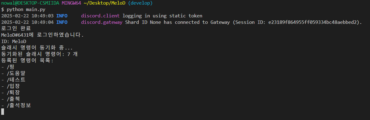Click the discord.client logger name
The height and width of the screenshot is (120, 370).
[101, 16]
